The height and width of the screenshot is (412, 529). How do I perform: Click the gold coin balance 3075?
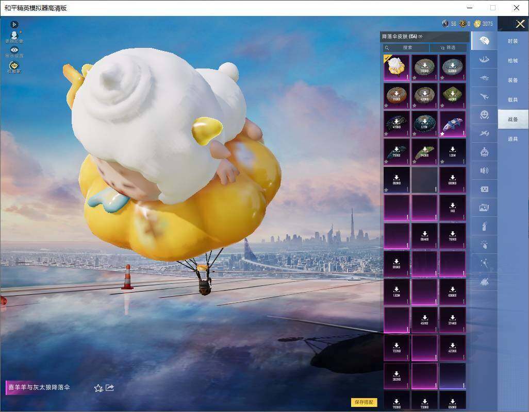pos(484,24)
